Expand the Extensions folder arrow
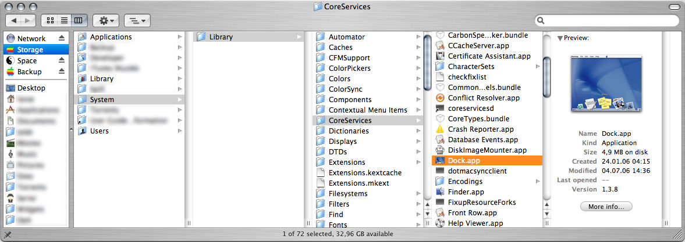The height and width of the screenshot is (242, 685). [418, 162]
